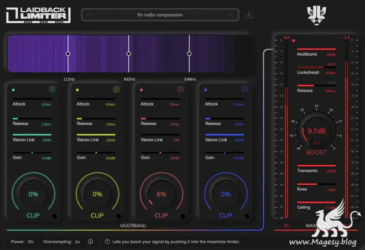Adjust yellow band Stereo Link slider
Image resolution: width=365 pixels, height=250 pixels.
tap(96, 134)
